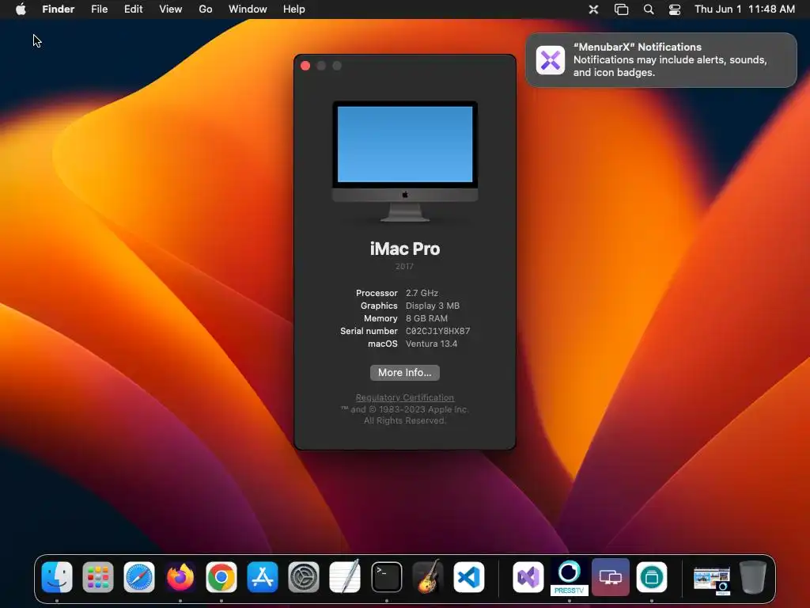Open the Window menu
Viewport: 810px width, 608px height.
pos(248,9)
